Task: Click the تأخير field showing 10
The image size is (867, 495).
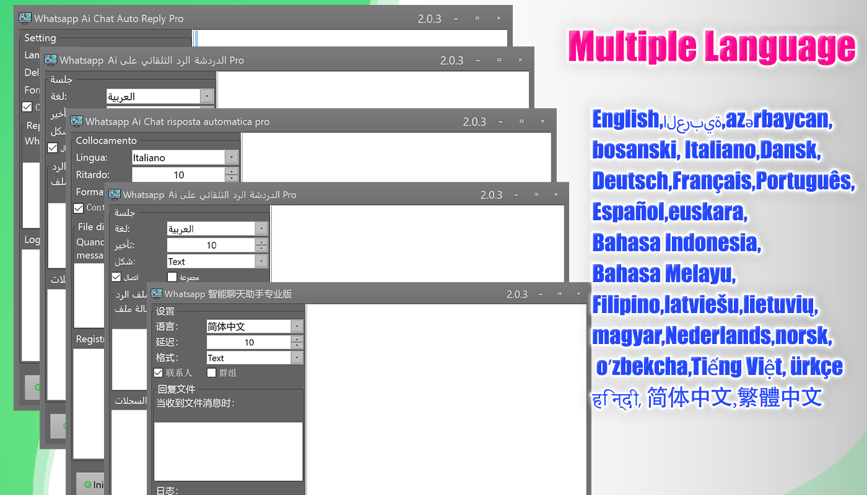Action: coord(211,245)
